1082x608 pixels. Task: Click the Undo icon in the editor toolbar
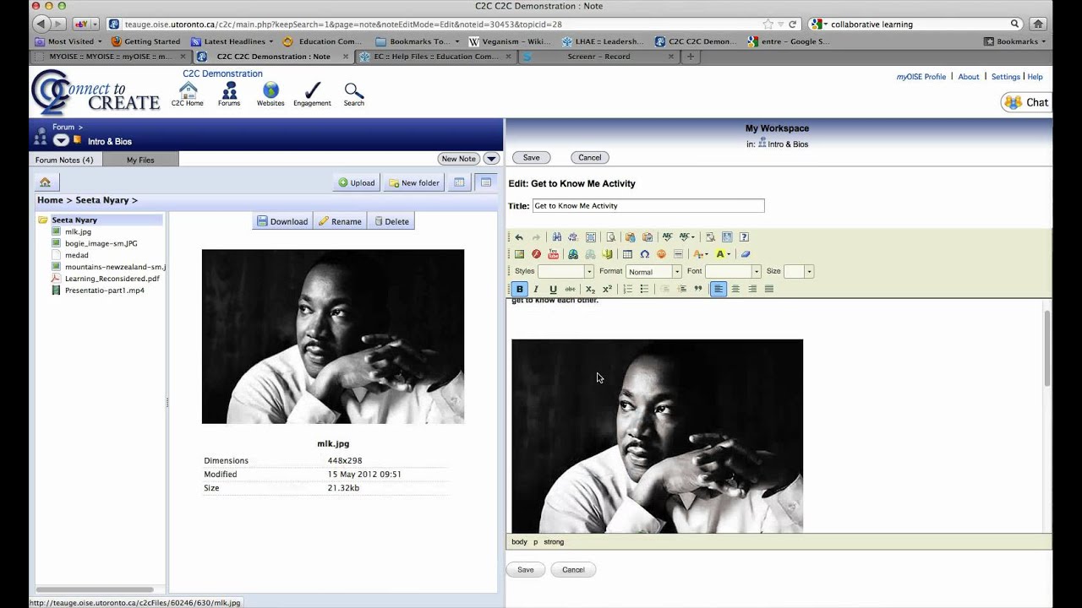pyautogui.click(x=519, y=237)
